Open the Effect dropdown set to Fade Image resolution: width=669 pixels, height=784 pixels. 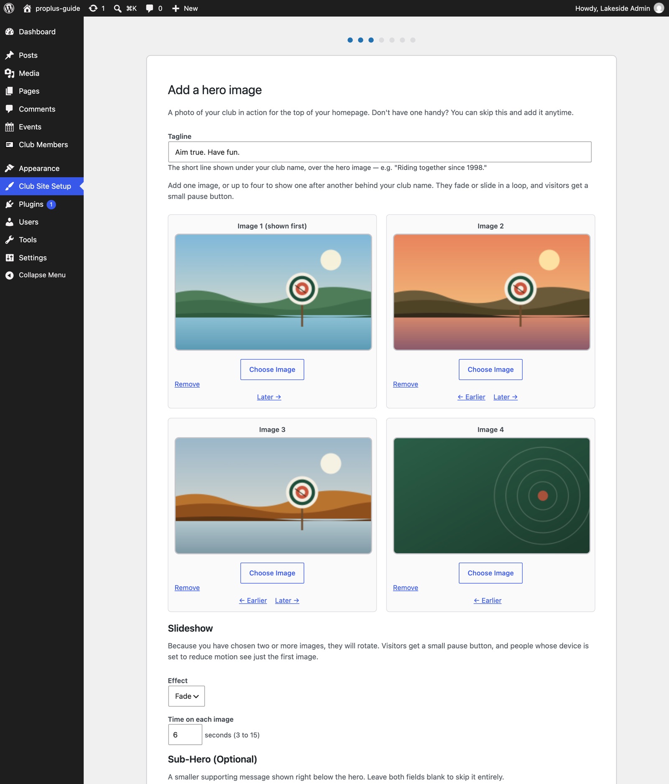(x=186, y=696)
